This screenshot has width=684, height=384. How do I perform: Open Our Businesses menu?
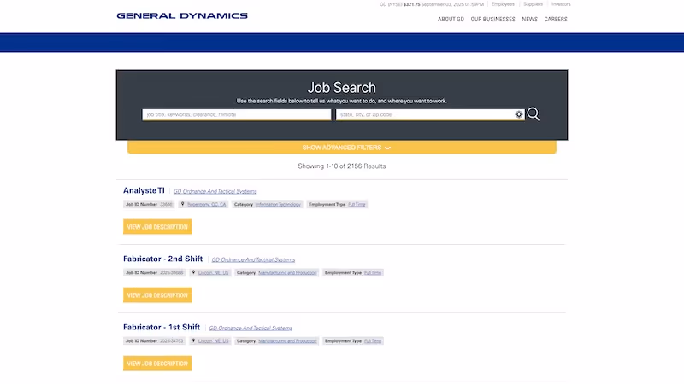[493, 19]
